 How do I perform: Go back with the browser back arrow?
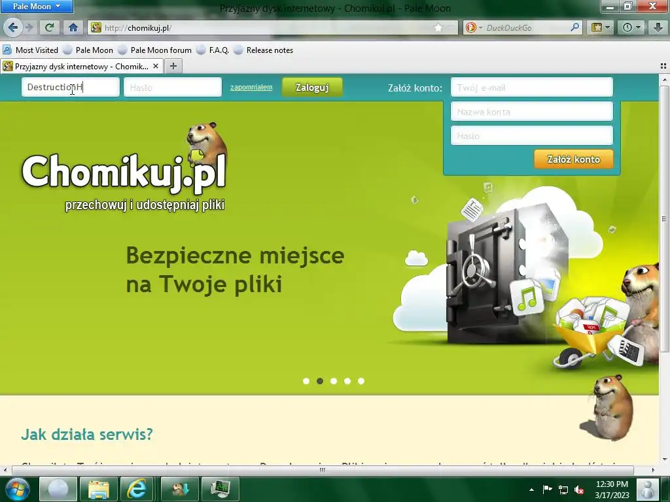point(12,27)
